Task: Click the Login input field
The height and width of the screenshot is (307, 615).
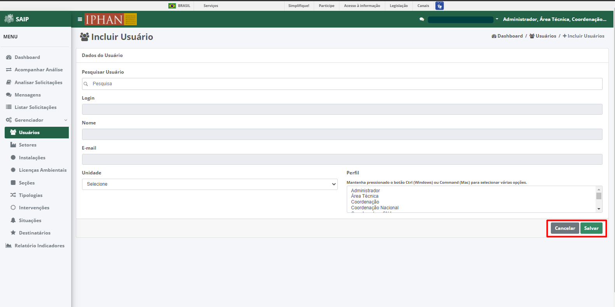Action: [342, 109]
